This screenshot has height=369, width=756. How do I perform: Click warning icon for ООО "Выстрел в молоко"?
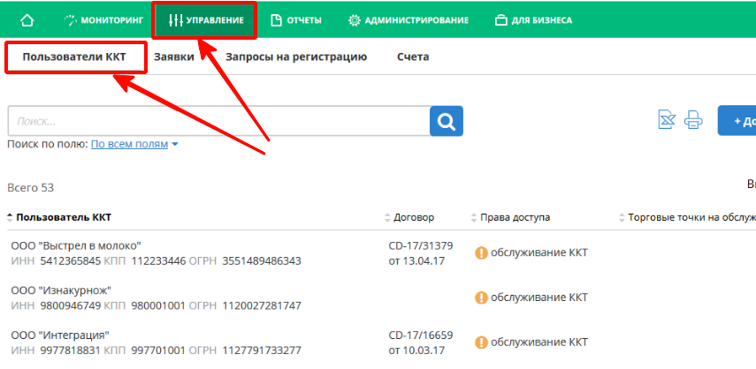[481, 253]
